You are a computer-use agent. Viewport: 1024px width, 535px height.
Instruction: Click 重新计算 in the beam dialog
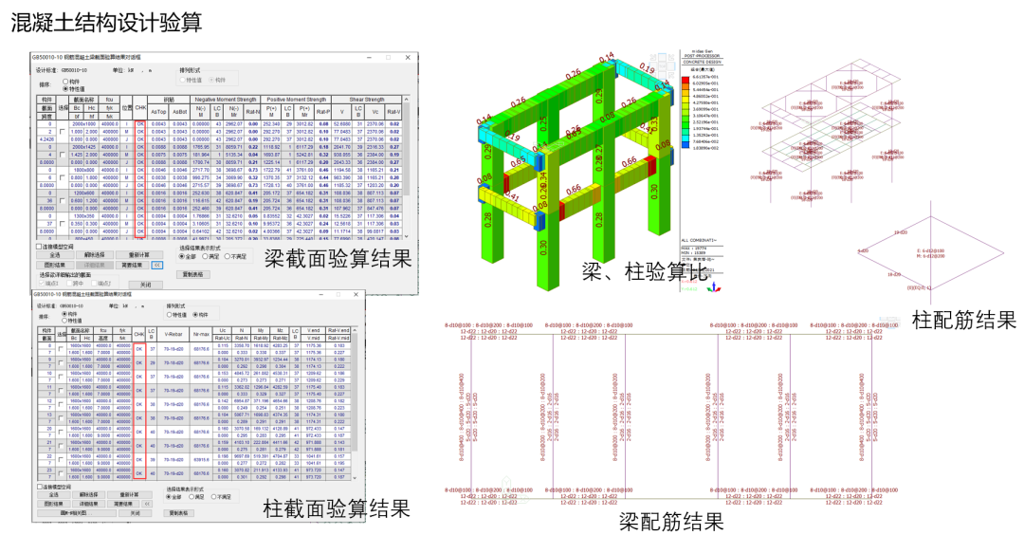click(139, 255)
